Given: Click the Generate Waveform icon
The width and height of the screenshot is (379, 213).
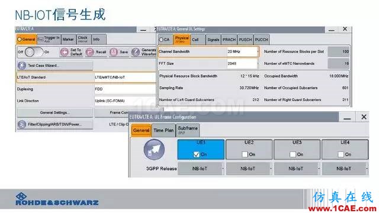Looking at the screenshot, I should click(x=136, y=52).
